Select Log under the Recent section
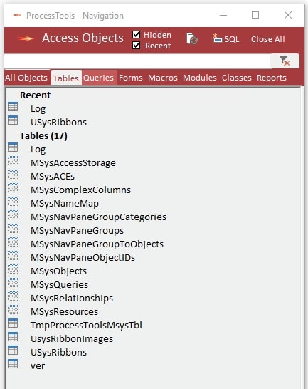308x389 pixels. coord(38,109)
